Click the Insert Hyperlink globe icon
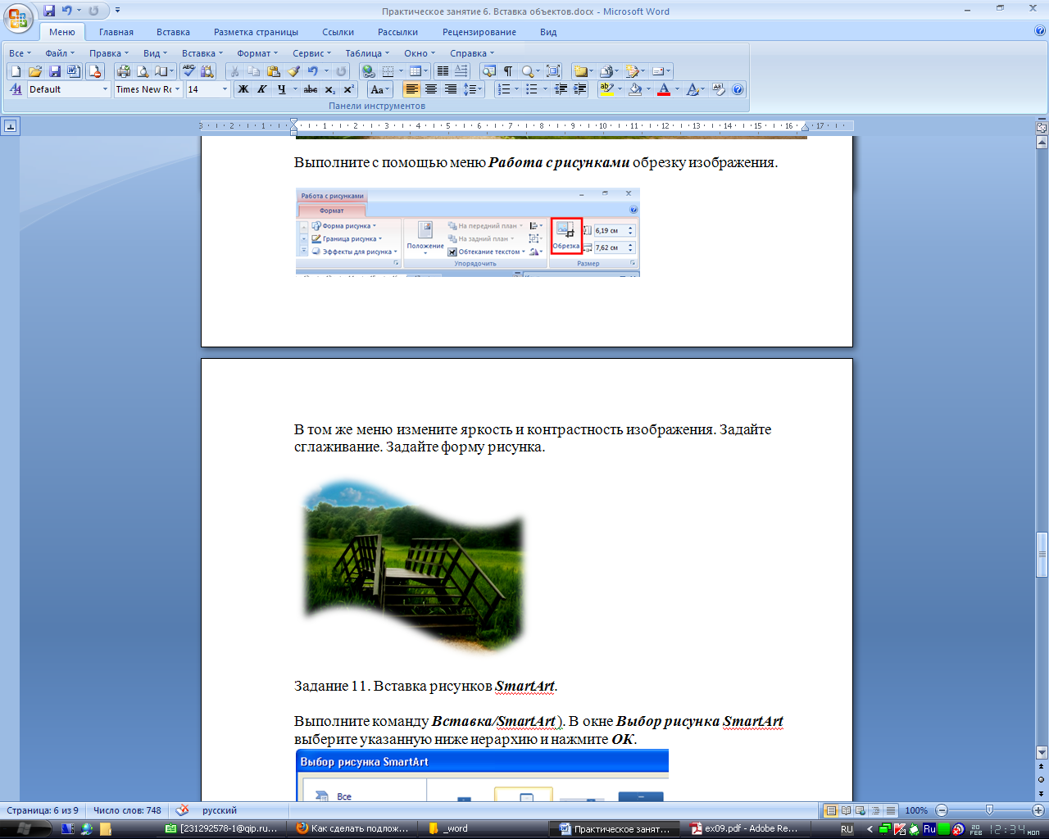The height and width of the screenshot is (839, 1049). (x=368, y=71)
